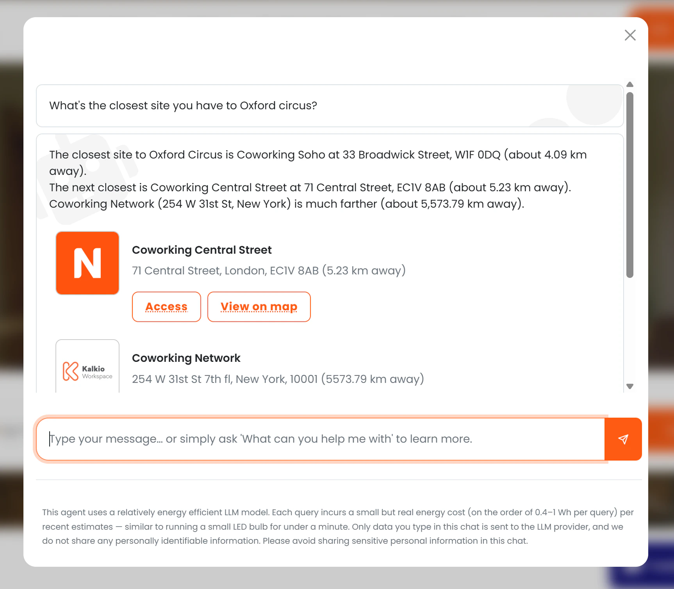Open the Access link for Coworking Central Street

coord(166,307)
